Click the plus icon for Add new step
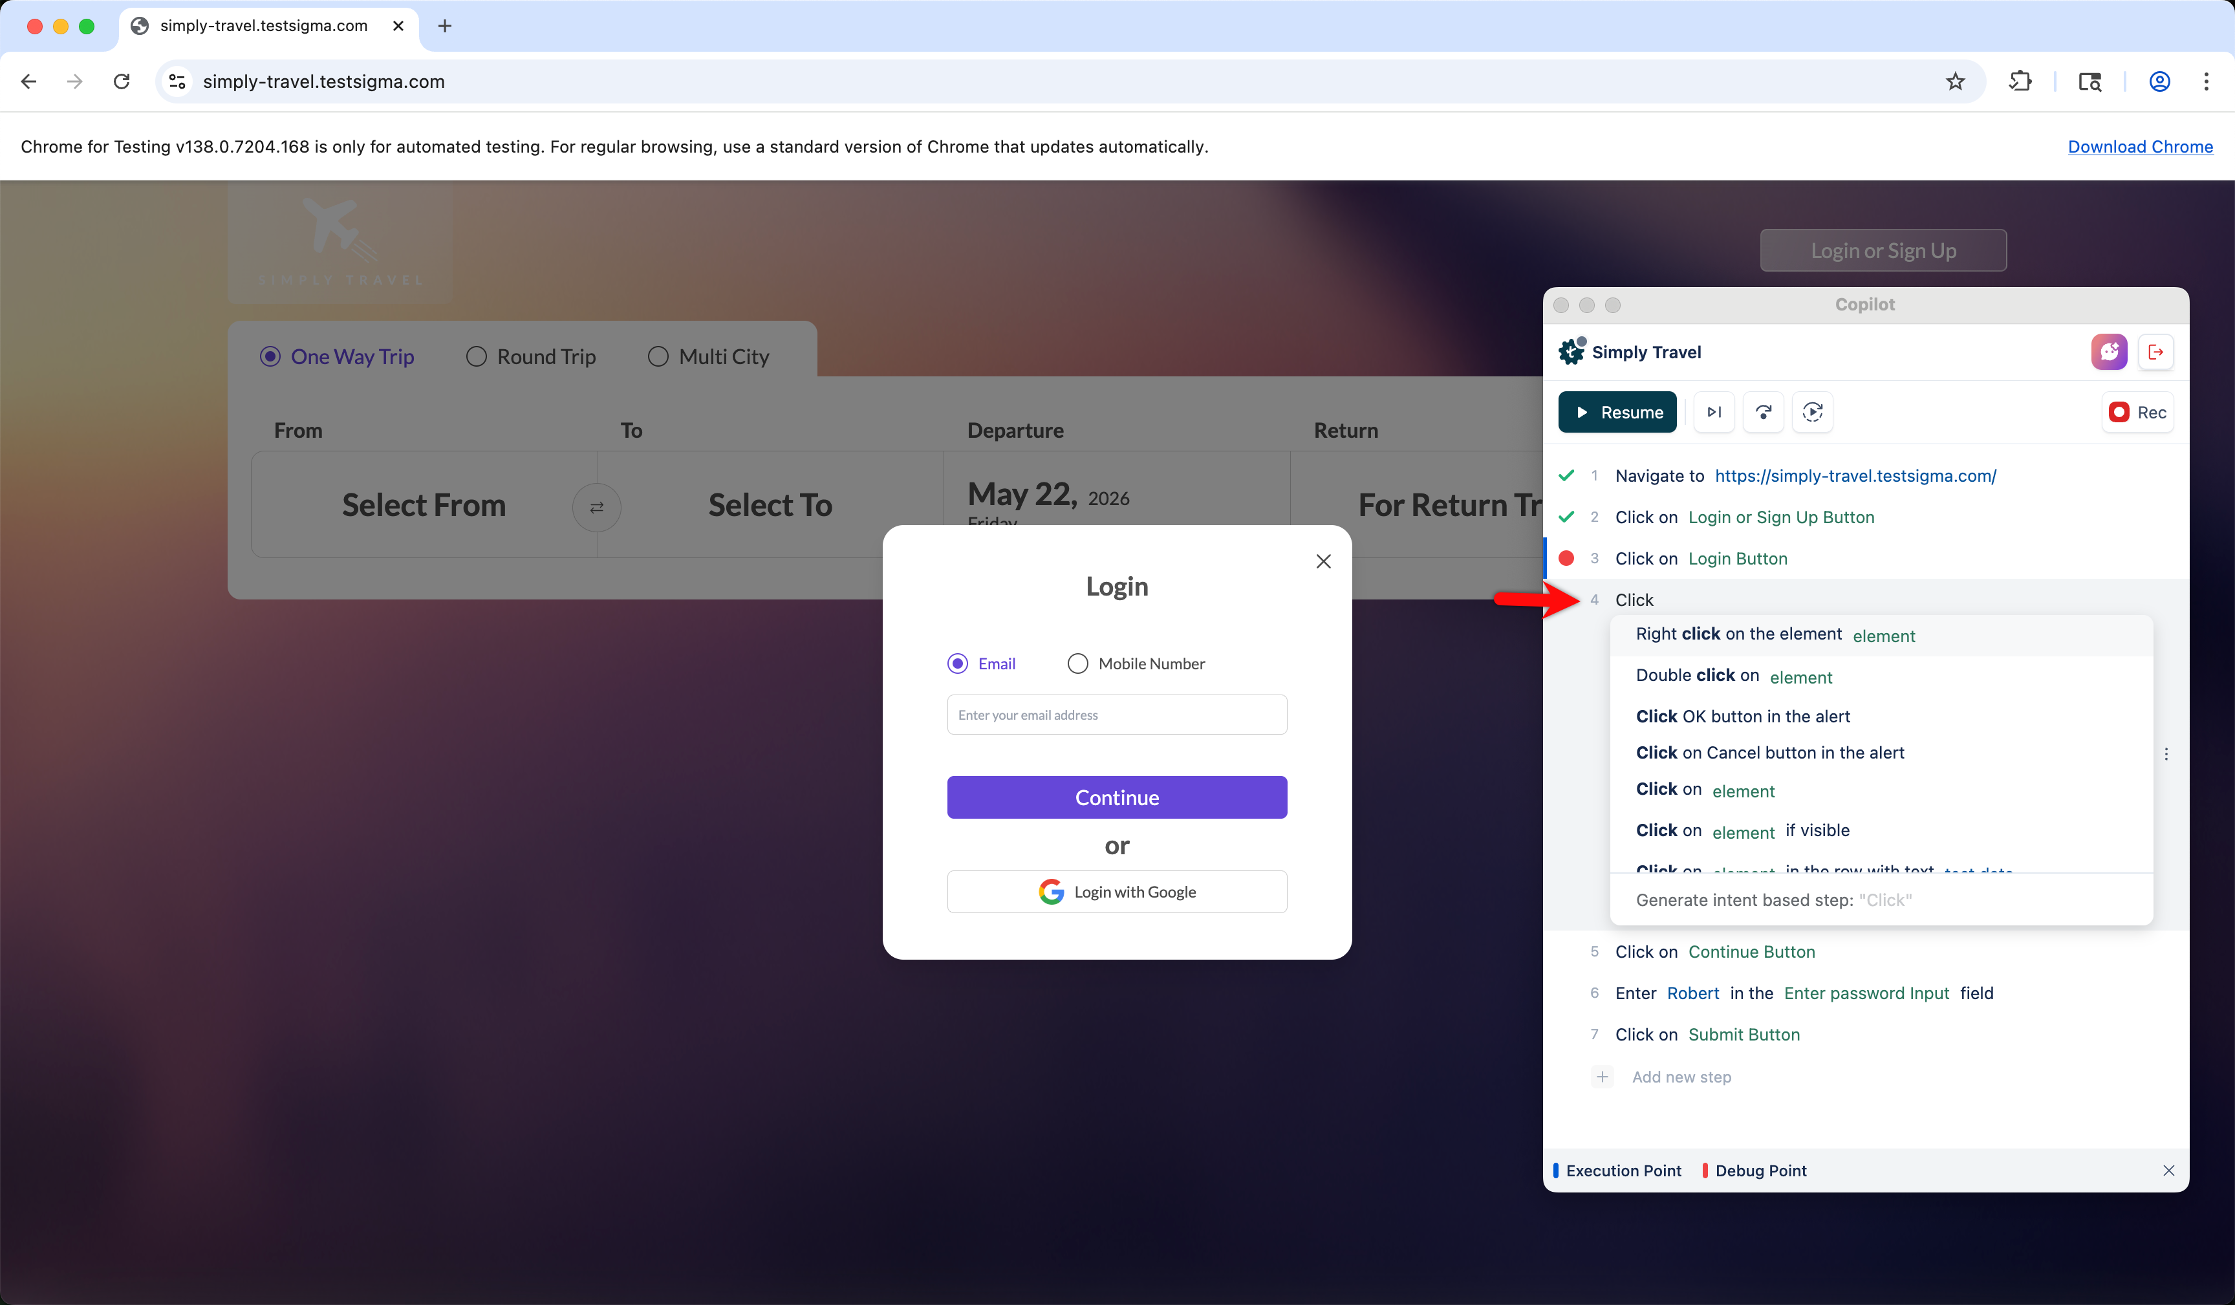Screen dimensions: 2235x1305 (1602, 1077)
